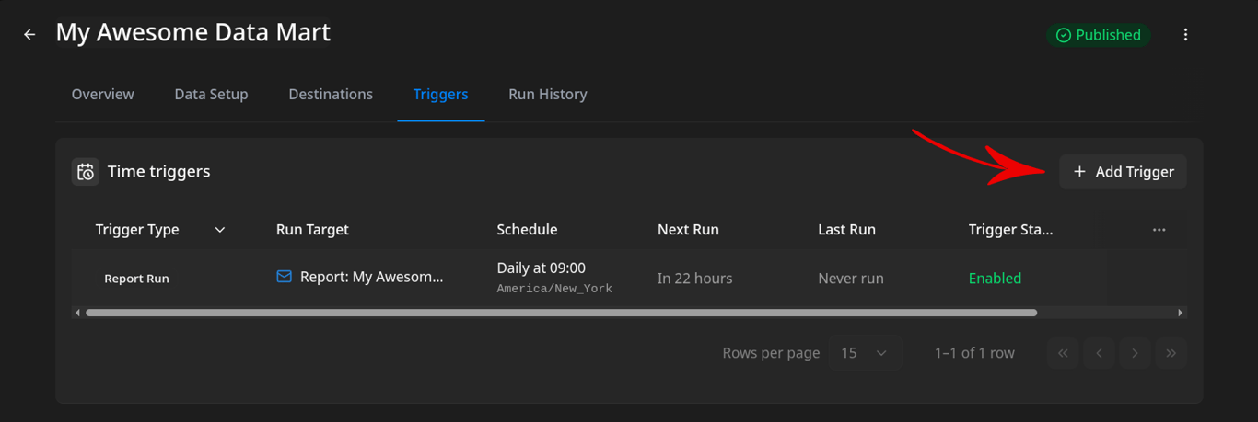Go to the next page

1135,353
